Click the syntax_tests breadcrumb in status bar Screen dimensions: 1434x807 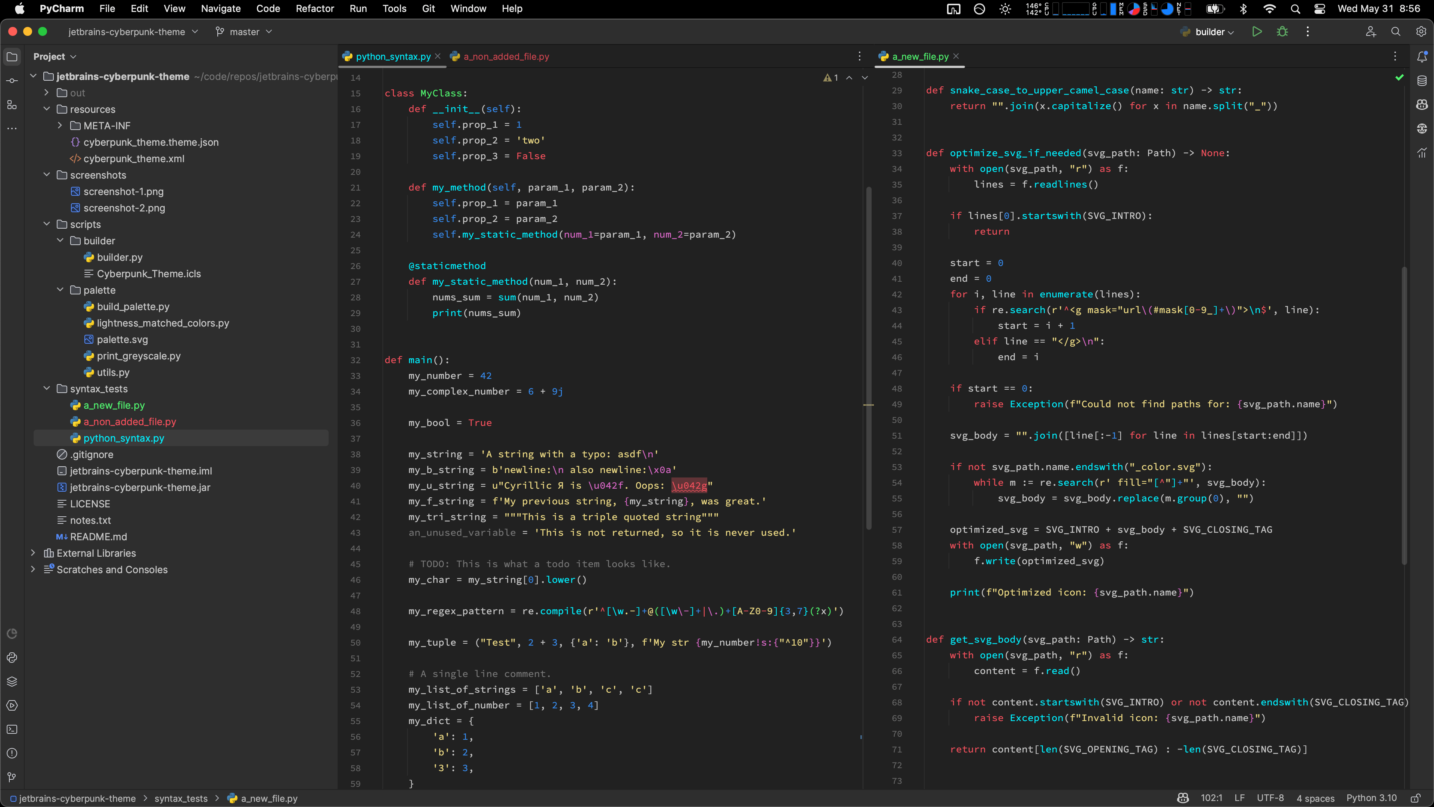(180, 798)
